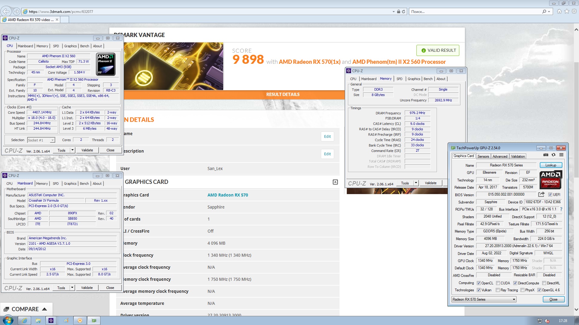Open the browser home page icon
Viewport: 579px width, 325px height.
point(559,11)
